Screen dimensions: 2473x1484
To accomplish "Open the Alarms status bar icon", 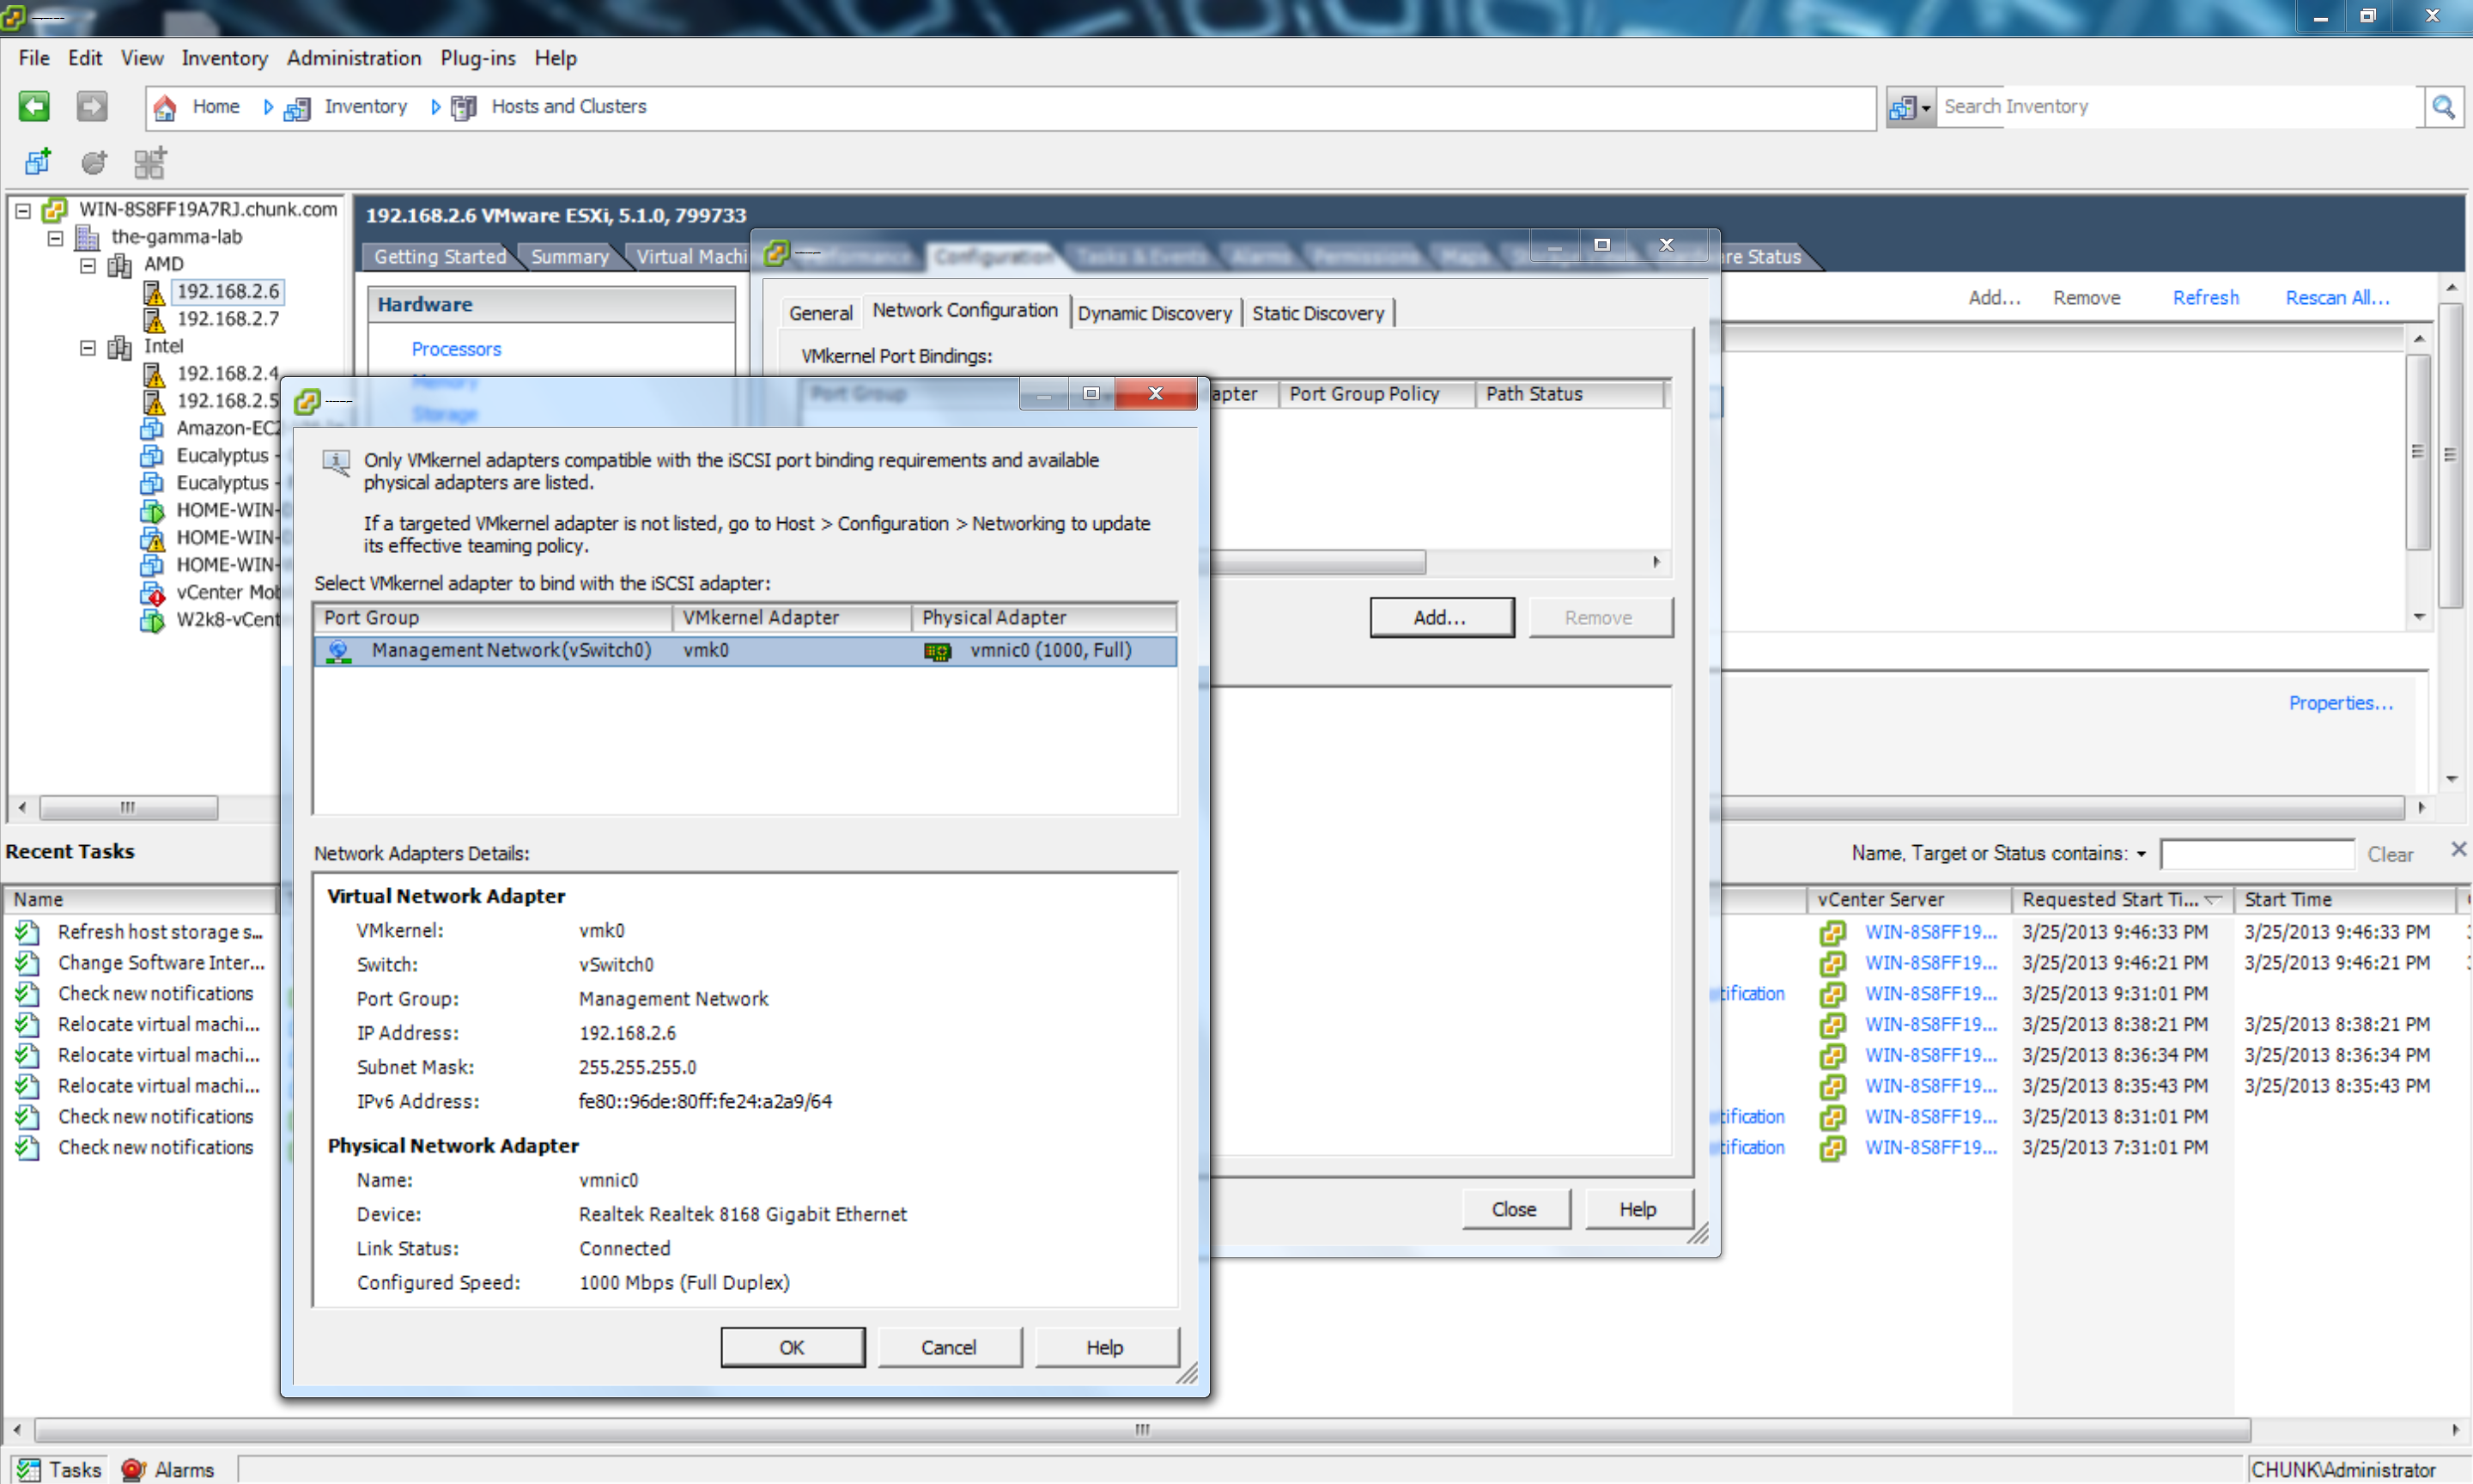I will pyautogui.click(x=134, y=1469).
